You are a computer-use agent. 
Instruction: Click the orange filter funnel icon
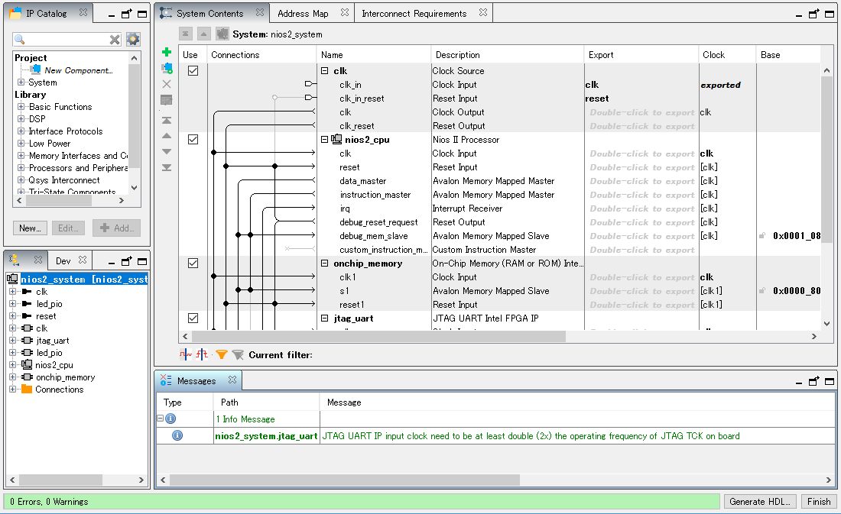point(221,354)
